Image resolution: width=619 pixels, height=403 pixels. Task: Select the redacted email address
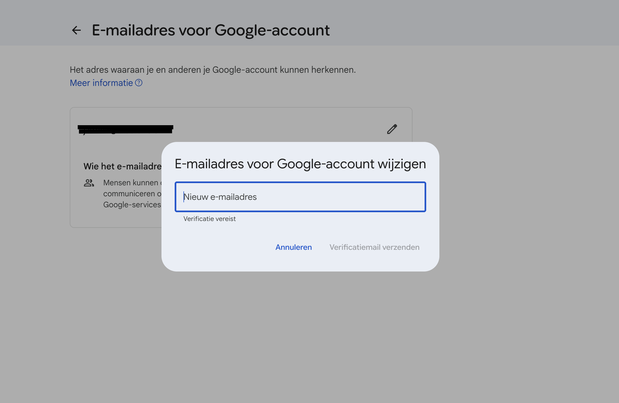click(126, 129)
